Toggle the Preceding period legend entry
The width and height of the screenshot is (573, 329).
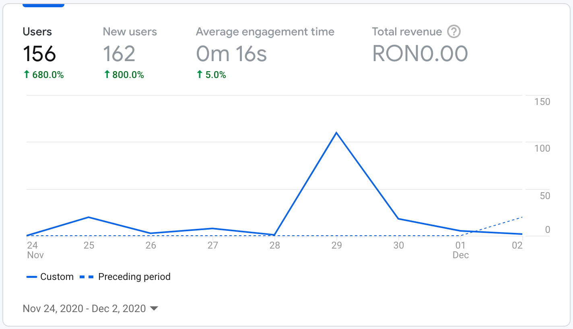pos(125,277)
